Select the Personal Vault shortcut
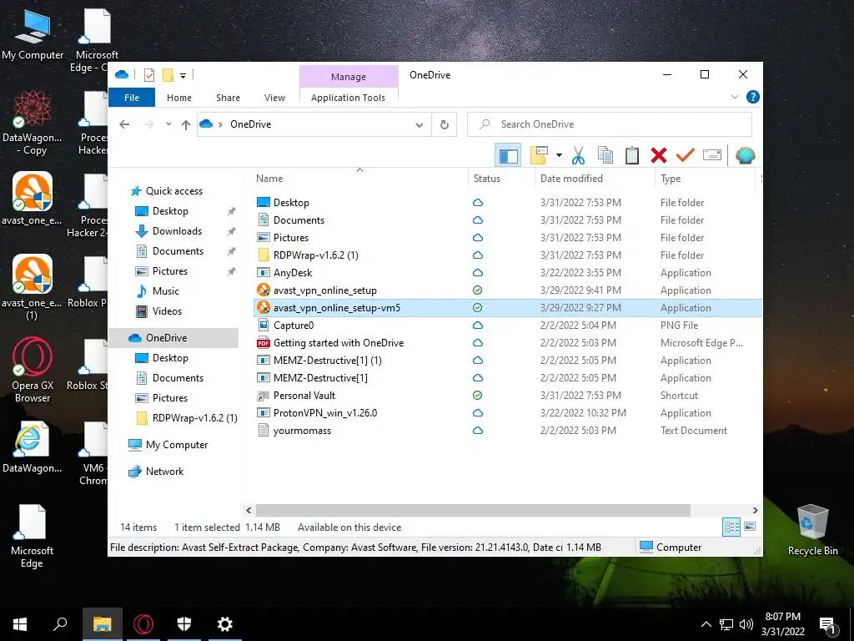The width and height of the screenshot is (854, 641). click(x=304, y=395)
